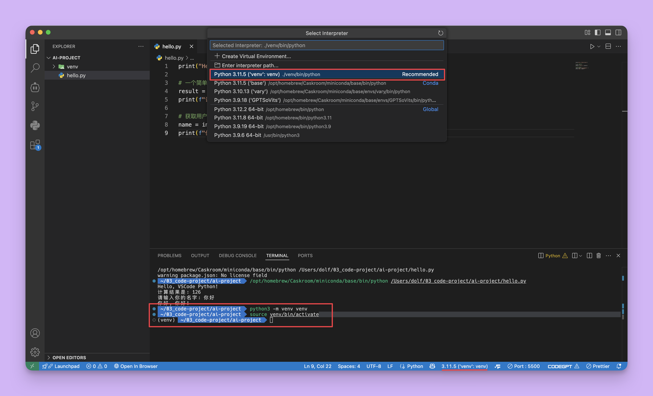Choose Create Virtual Environment option
This screenshot has width=653, height=396.
[327, 57]
